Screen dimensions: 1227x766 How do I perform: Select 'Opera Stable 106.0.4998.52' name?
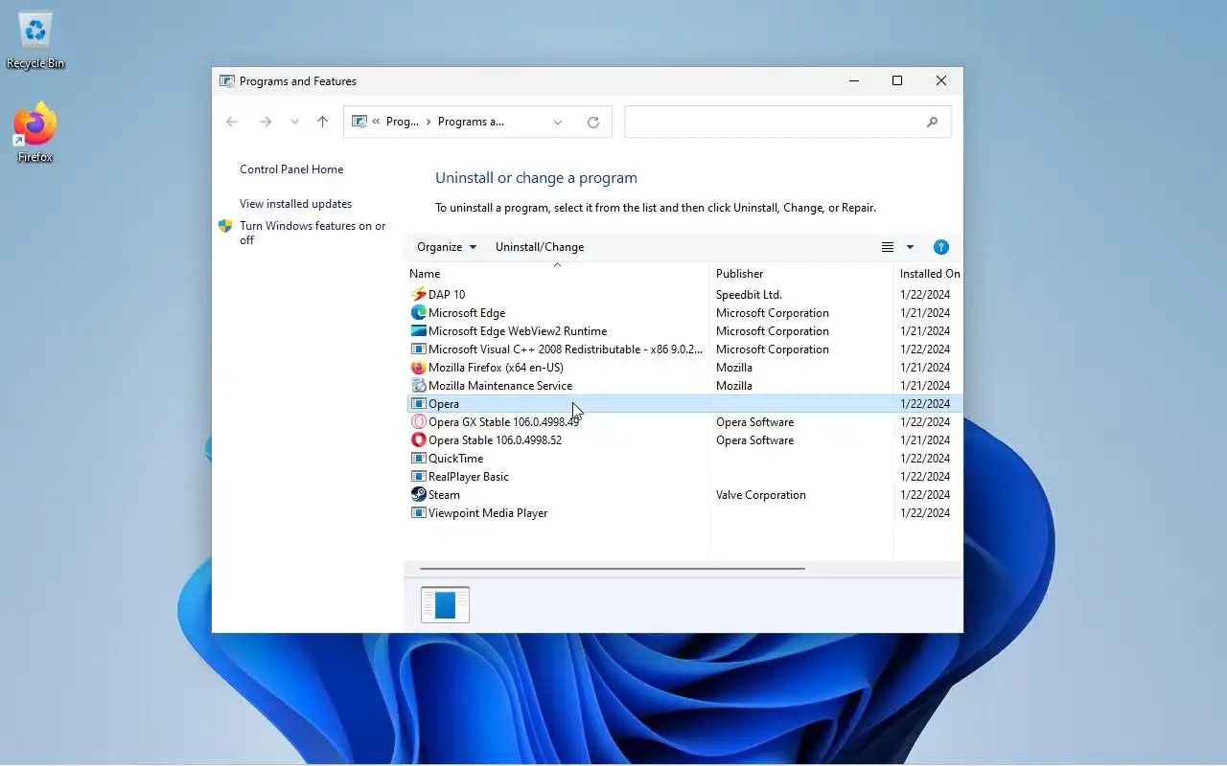click(x=495, y=440)
